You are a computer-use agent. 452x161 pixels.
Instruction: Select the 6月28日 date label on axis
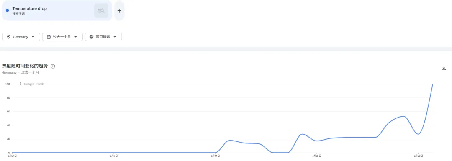(418, 156)
